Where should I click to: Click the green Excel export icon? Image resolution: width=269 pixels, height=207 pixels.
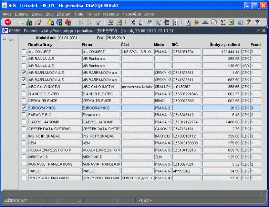231,22
